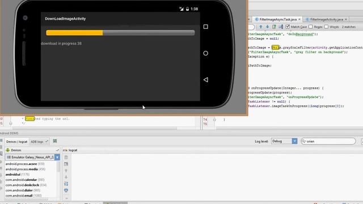
Task: Enable the Regex checkbox
Action: [311, 27]
